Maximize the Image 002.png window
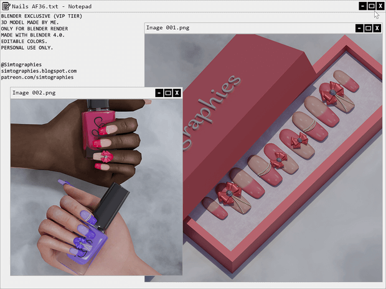Image resolution: width=386 pixels, height=289 pixels. pyautogui.click(x=168, y=93)
